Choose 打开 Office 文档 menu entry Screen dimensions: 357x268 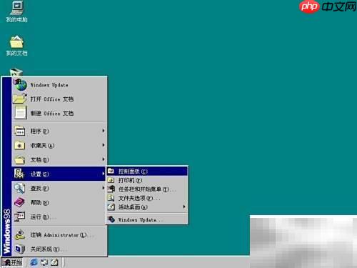coord(59,99)
